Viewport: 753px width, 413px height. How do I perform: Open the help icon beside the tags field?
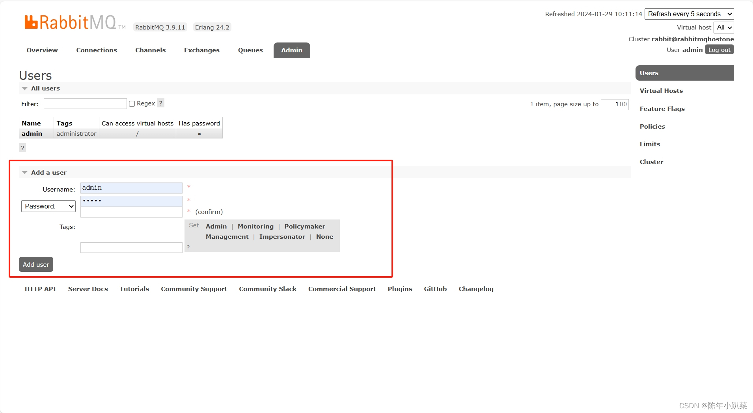point(188,247)
